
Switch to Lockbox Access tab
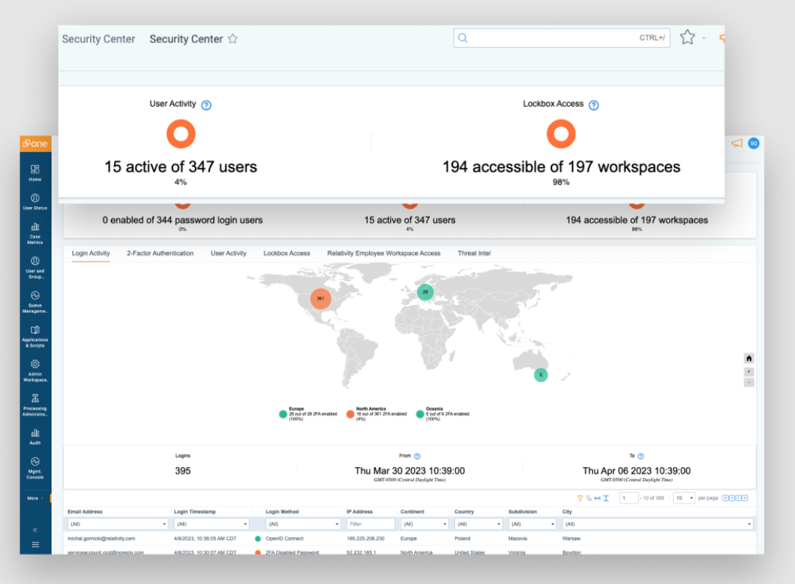(x=286, y=254)
